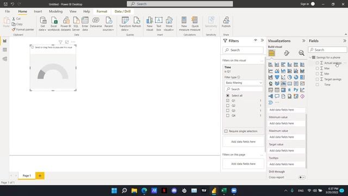Select the donut chart visual
This screenshot has height=196, width=348.
(296, 77)
